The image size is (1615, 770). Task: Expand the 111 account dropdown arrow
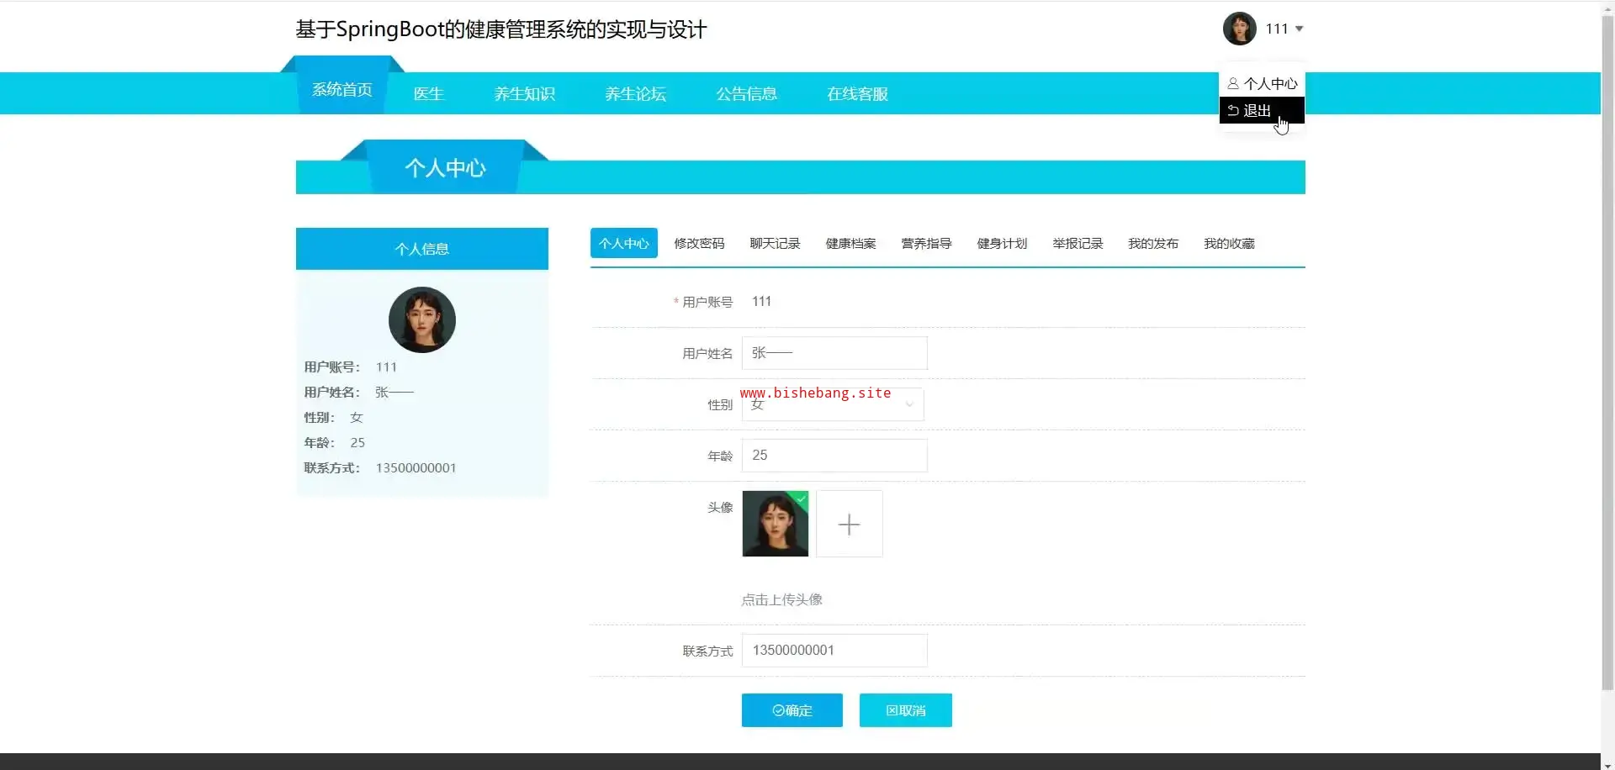[x=1299, y=29]
